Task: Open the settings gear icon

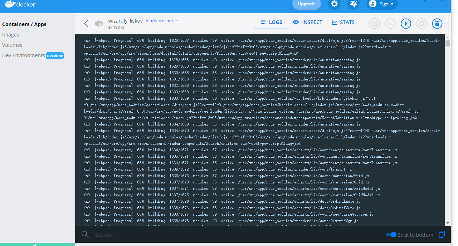Action: [335, 4]
